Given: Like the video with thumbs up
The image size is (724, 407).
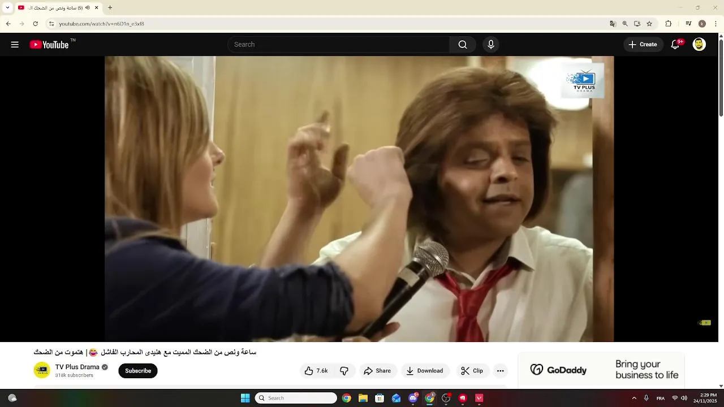Looking at the screenshot, I should click(316, 371).
